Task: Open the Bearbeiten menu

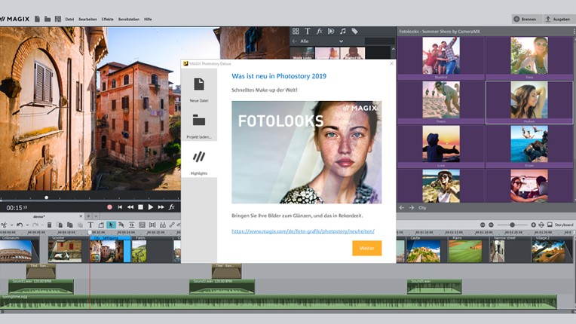Action: pyautogui.click(x=87, y=18)
